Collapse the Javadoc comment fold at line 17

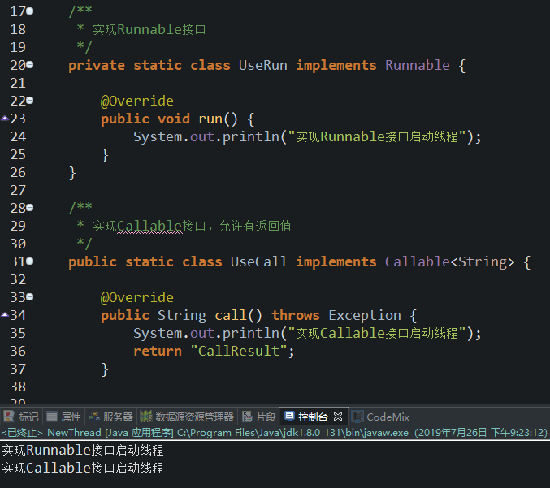(30, 11)
